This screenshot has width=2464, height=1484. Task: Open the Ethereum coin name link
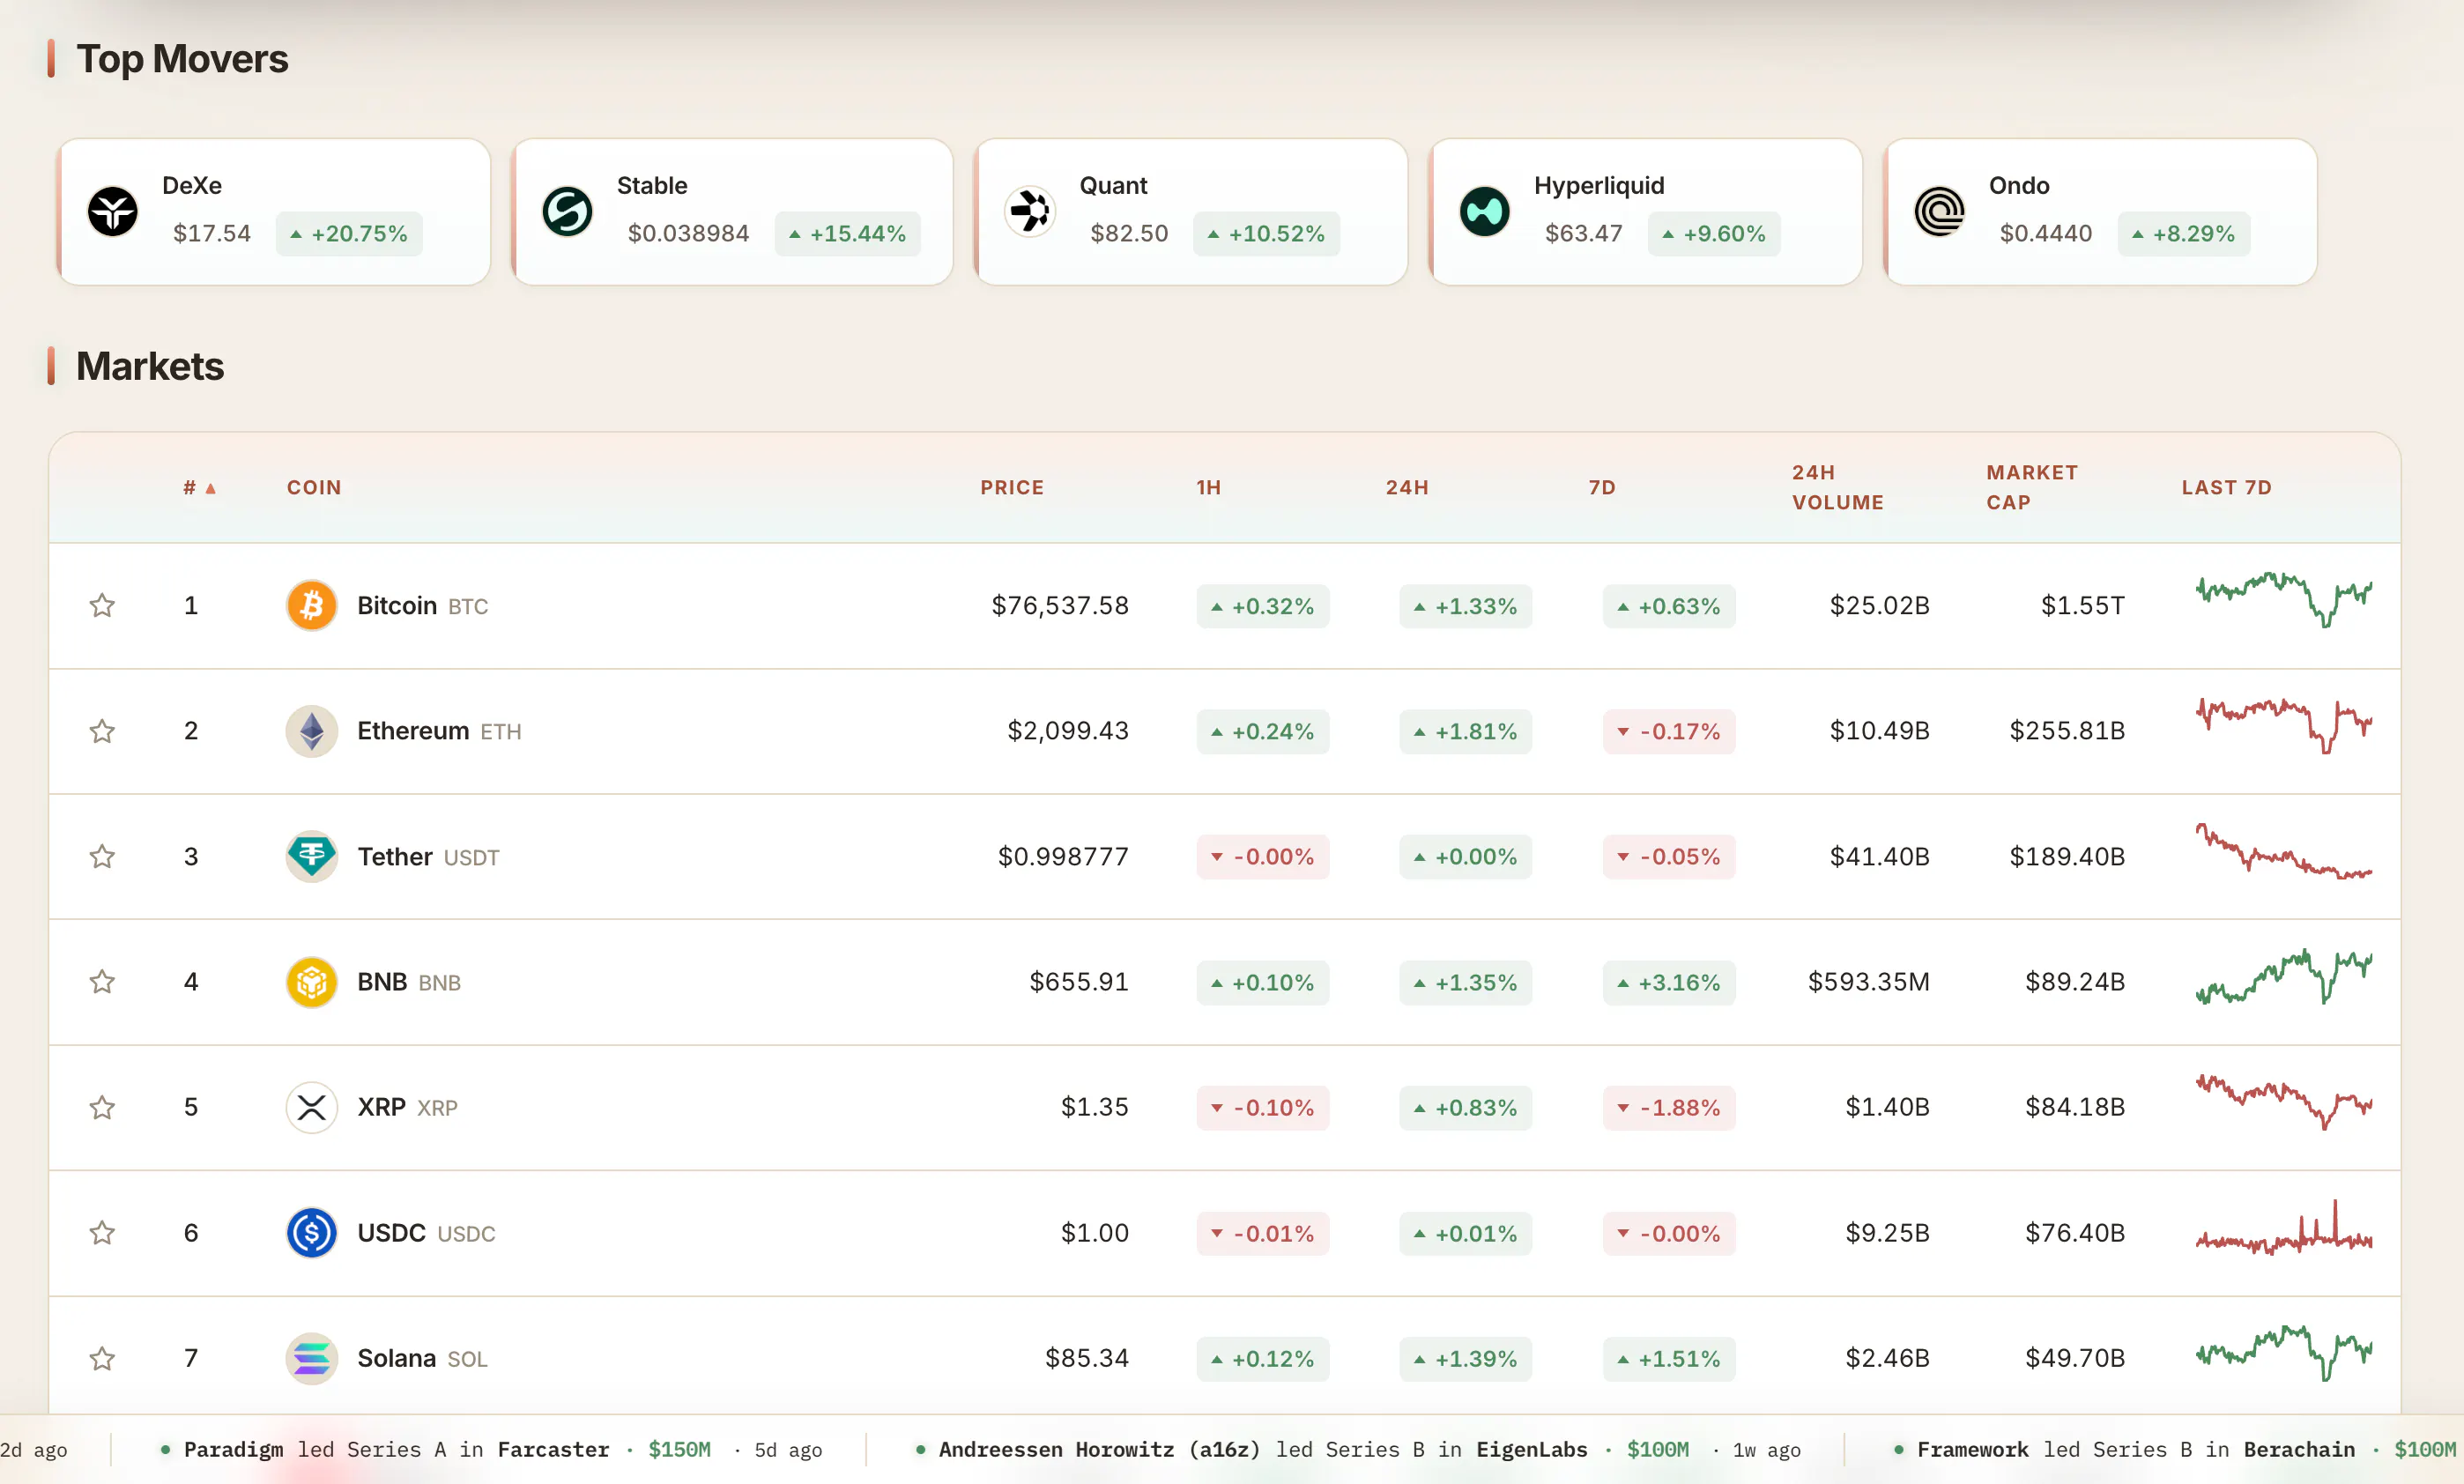pos(413,731)
